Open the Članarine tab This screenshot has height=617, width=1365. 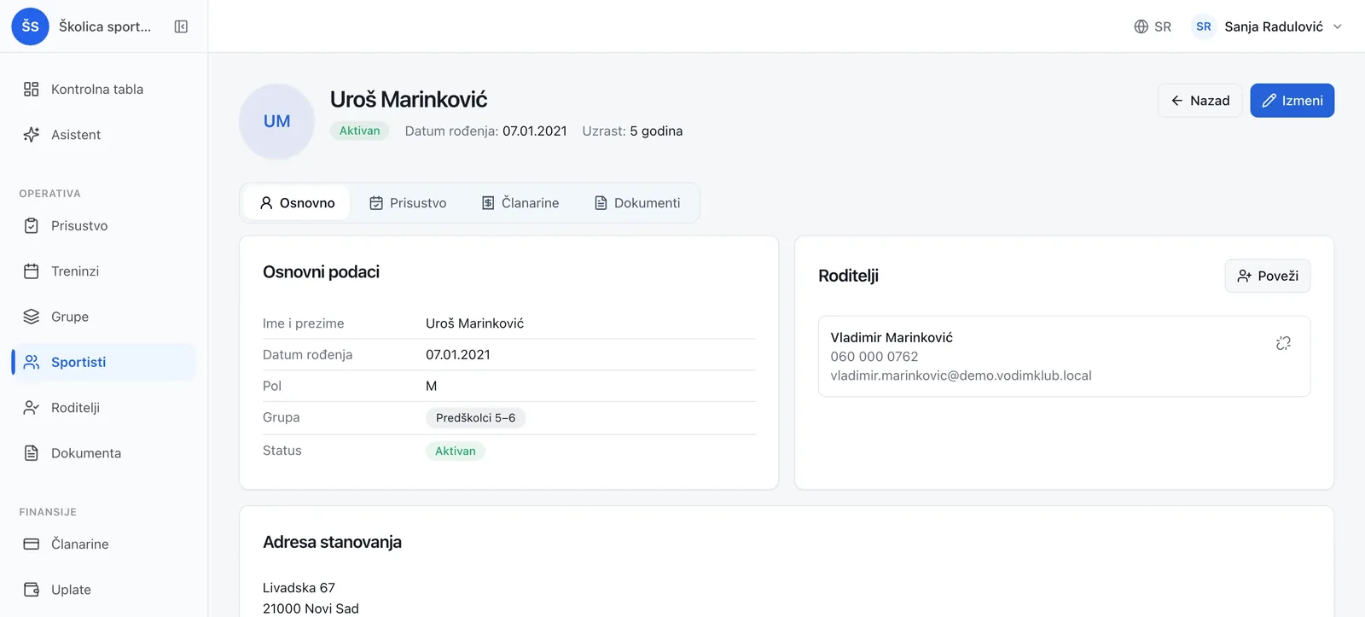pyautogui.click(x=520, y=203)
